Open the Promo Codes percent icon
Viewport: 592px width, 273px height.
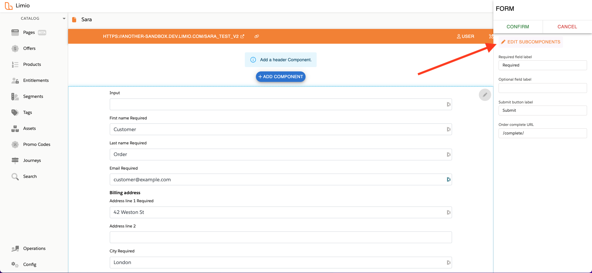point(15,144)
